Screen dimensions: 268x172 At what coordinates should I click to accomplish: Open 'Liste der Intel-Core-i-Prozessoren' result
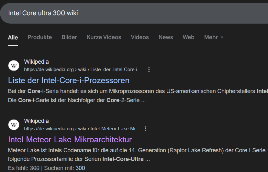[69, 81]
